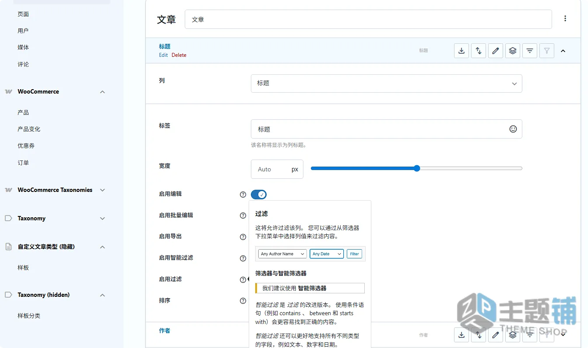This screenshot has height=348, width=588.
Task: Open the three-dot options menu beside 文章
Action: tap(565, 18)
